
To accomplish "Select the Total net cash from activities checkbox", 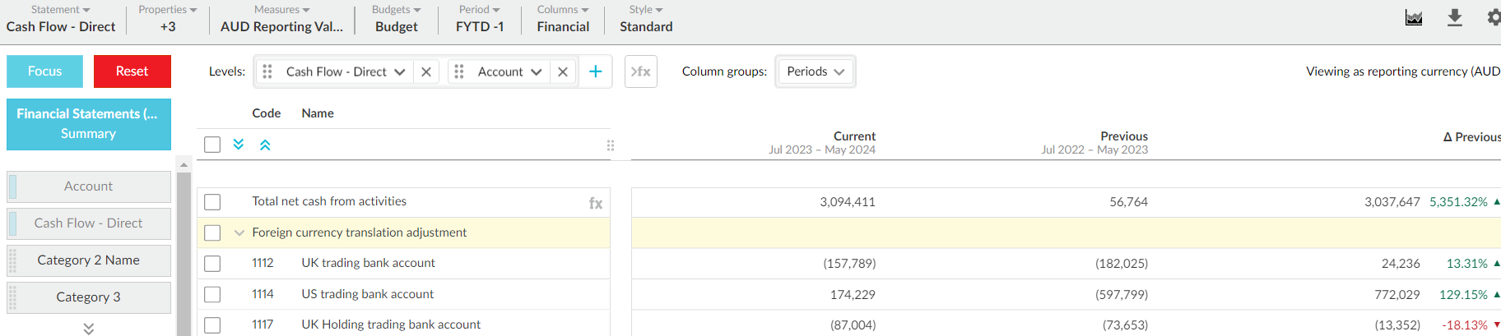I will [212, 202].
